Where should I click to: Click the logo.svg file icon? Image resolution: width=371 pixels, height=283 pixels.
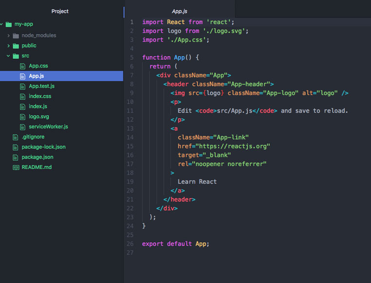coord(22,117)
